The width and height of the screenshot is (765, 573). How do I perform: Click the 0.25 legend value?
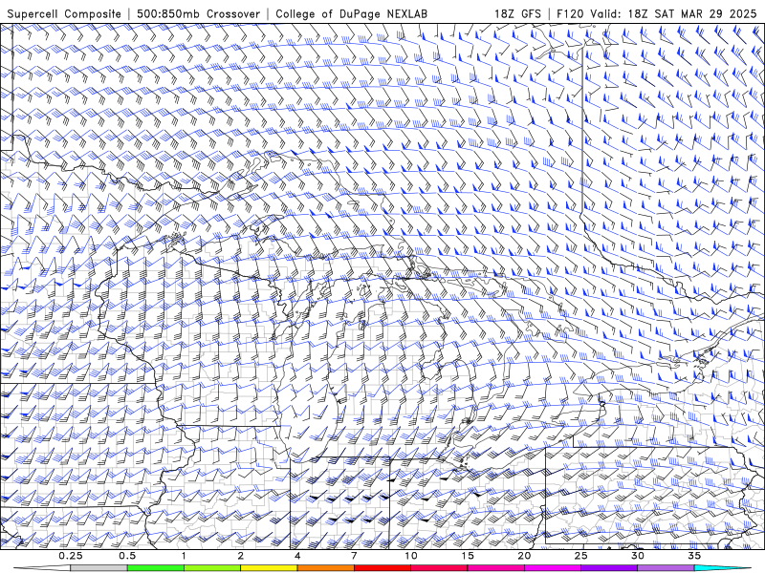(70, 556)
